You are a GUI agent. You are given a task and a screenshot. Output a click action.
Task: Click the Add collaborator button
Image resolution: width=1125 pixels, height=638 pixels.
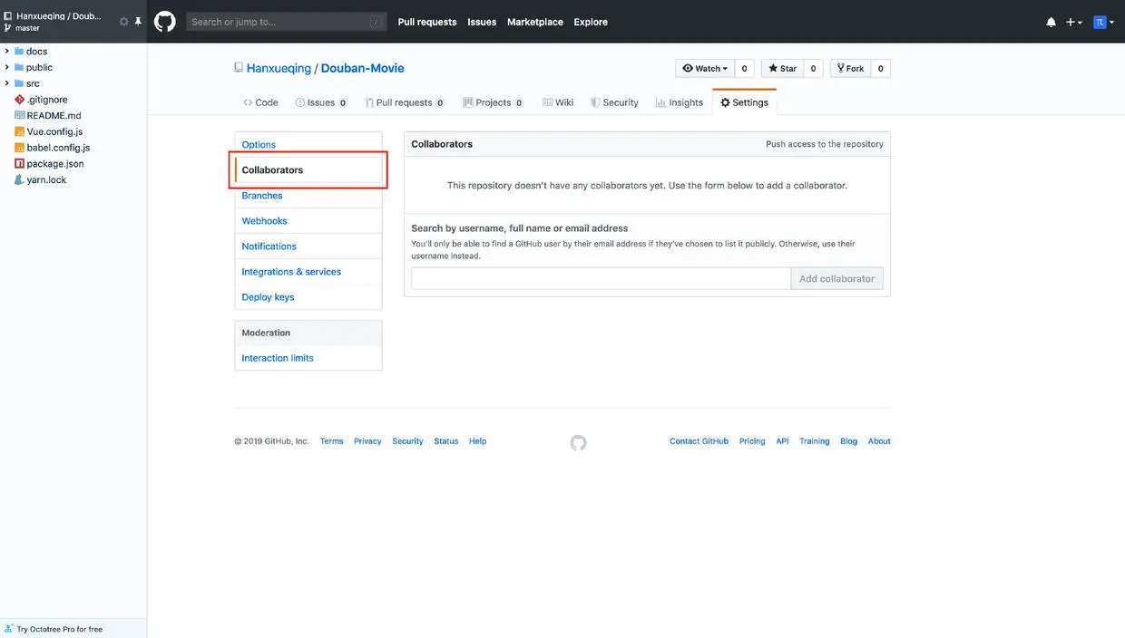click(836, 278)
